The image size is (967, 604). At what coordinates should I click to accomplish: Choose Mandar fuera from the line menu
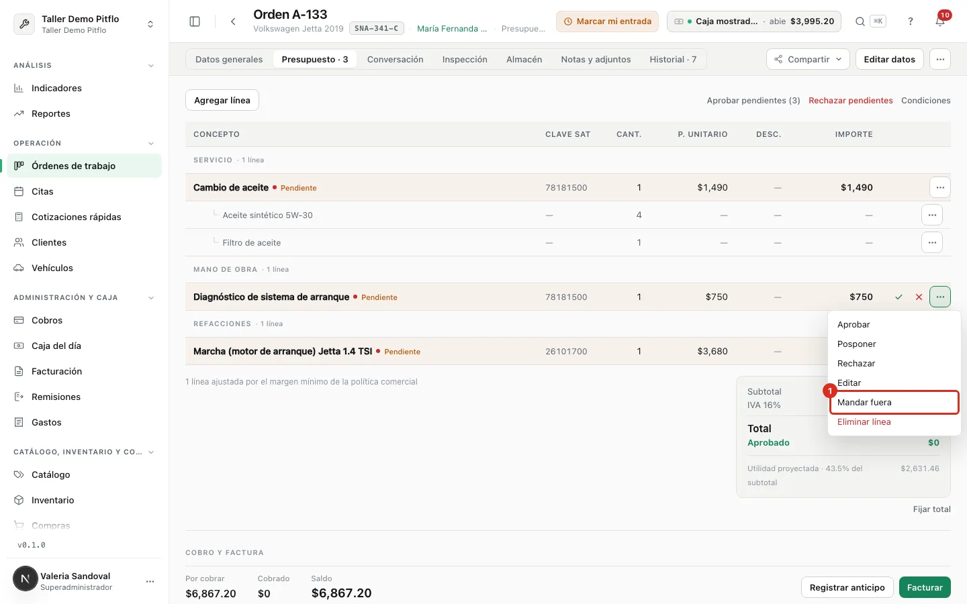(894, 403)
